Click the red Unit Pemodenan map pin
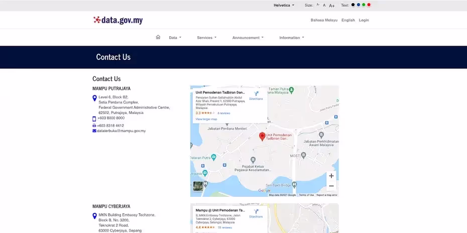The height and width of the screenshot is (233, 467). click(262, 136)
